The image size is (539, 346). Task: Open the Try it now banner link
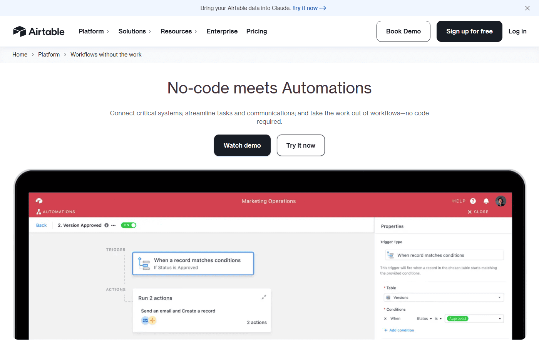[309, 8]
